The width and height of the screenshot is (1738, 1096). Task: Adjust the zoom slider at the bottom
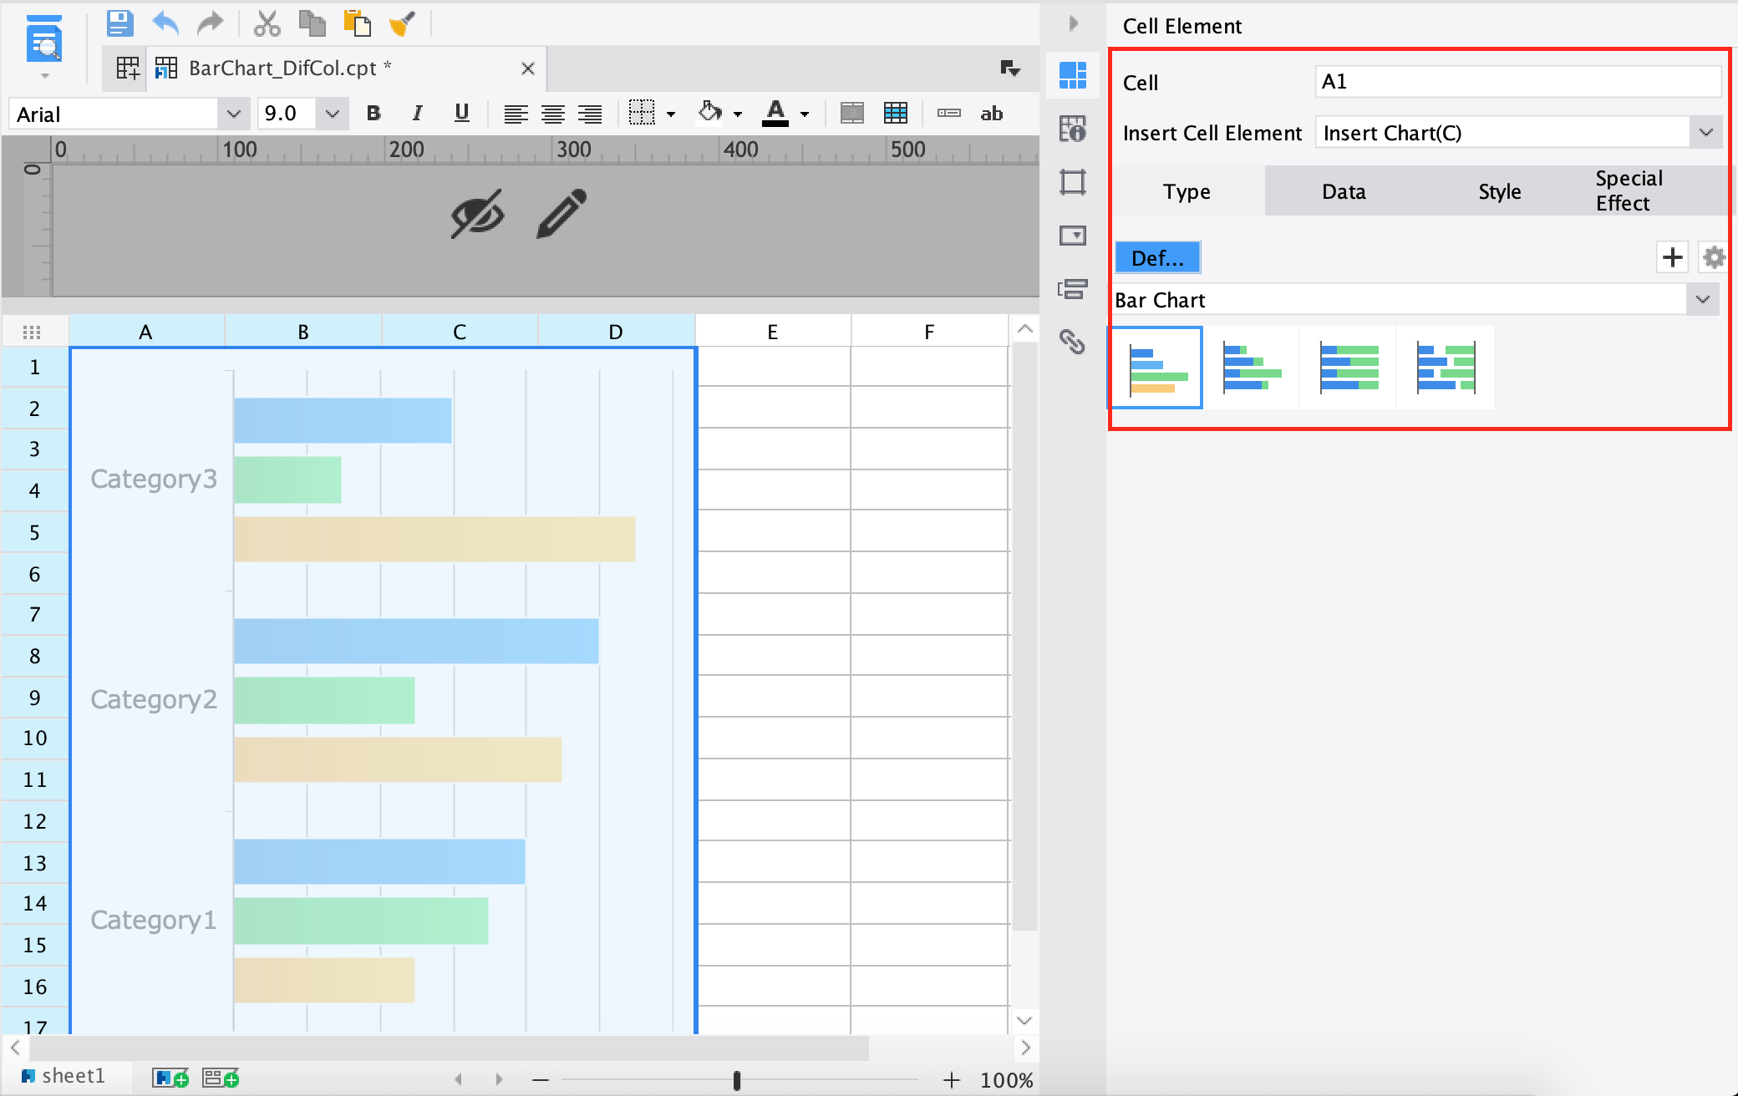pos(736,1079)
